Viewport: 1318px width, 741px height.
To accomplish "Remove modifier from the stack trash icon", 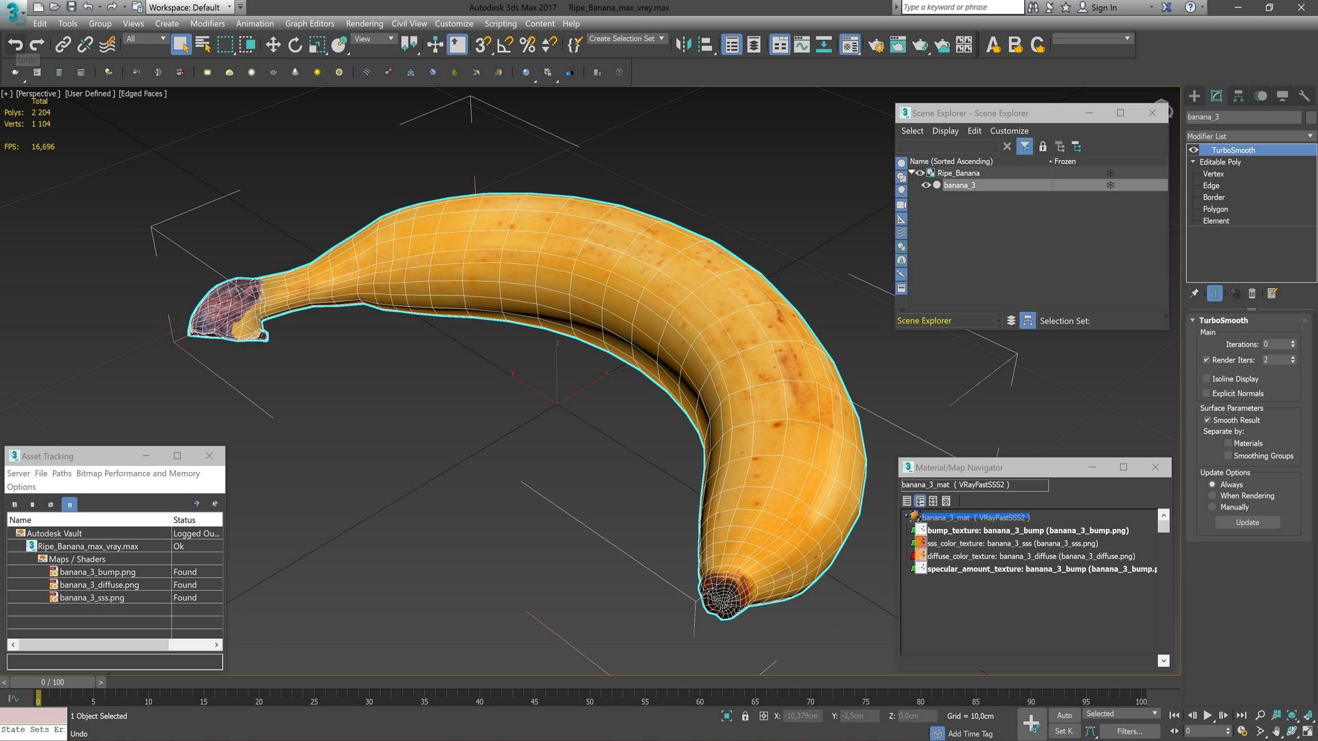I will pos(1252,294).
